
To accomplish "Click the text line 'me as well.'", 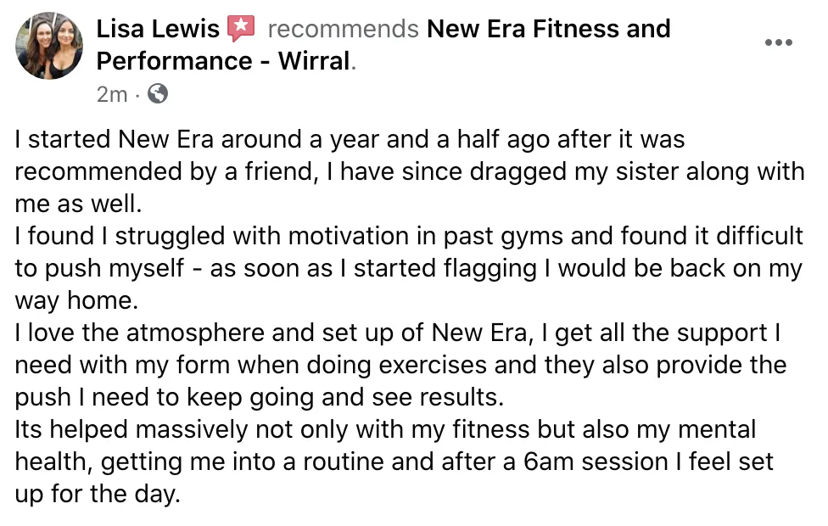I will point(79,204).
